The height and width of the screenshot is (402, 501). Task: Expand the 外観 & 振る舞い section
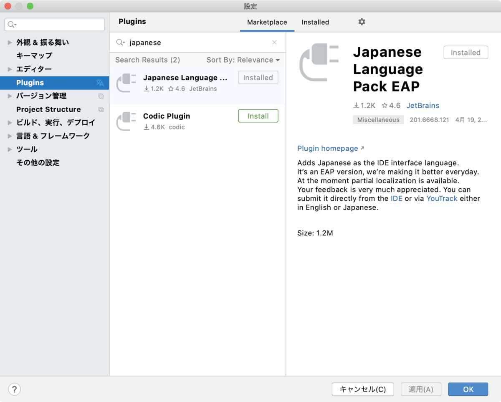point(10,43)
